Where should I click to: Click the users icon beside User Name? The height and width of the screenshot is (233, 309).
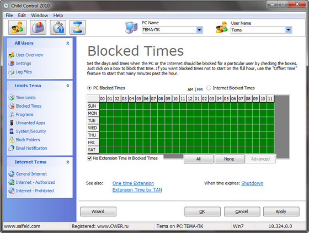[x=222, y=28]
